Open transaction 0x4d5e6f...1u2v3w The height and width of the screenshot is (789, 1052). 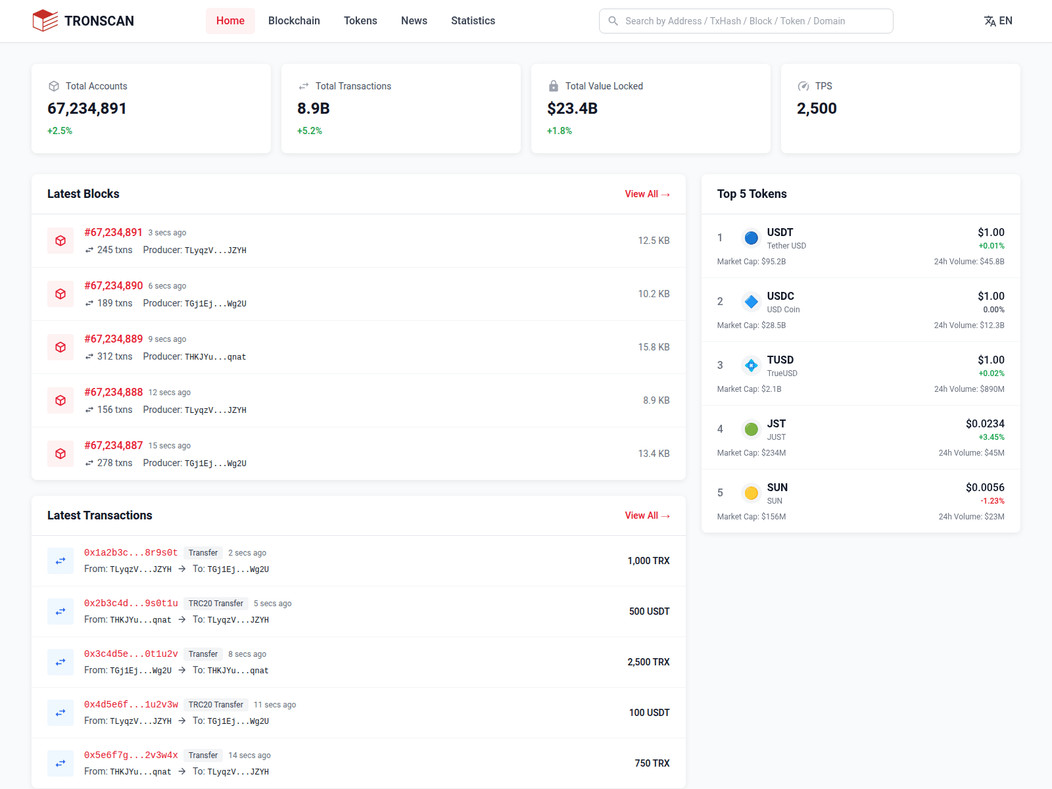click(x=131, y=705)
